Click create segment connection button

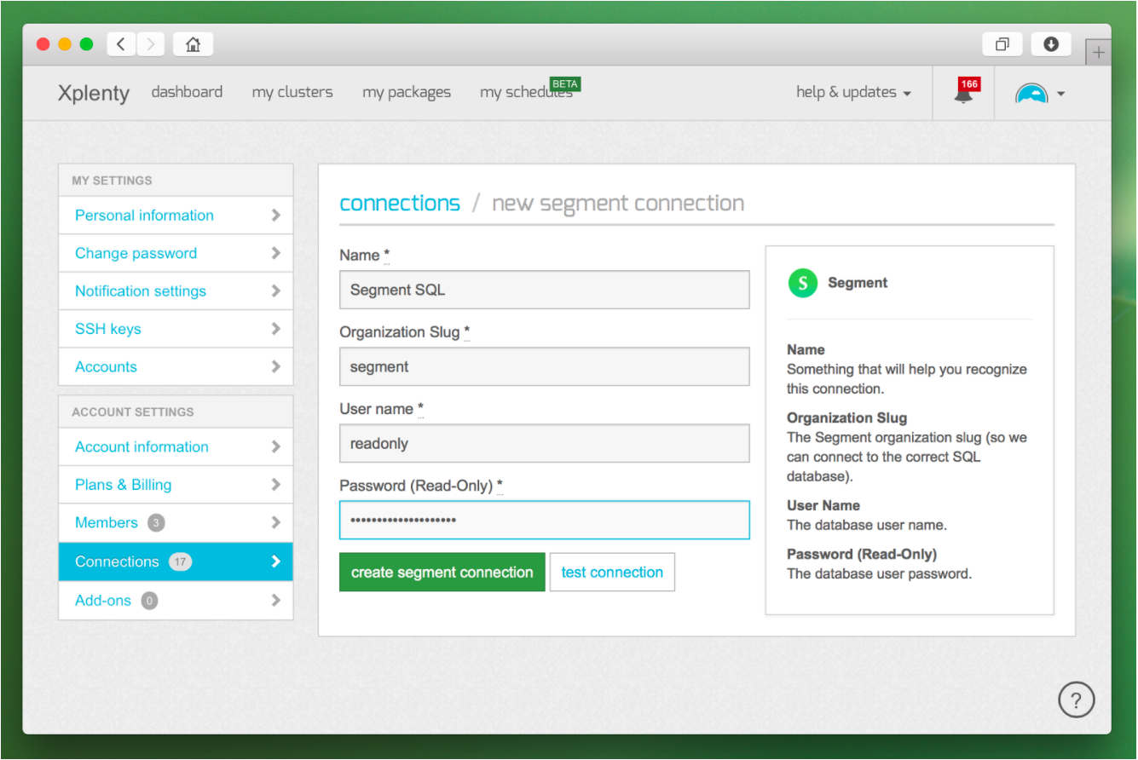click(x=442, y=573)
